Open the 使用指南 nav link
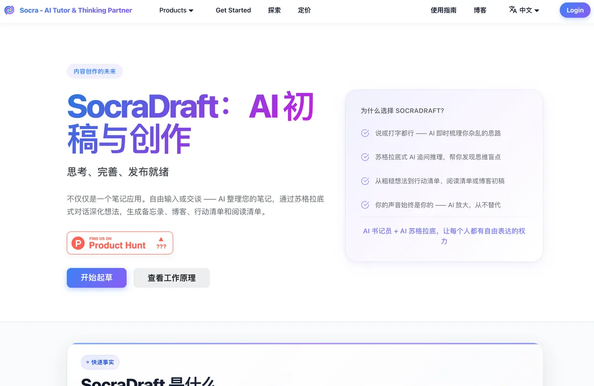 tap(444, 10)
